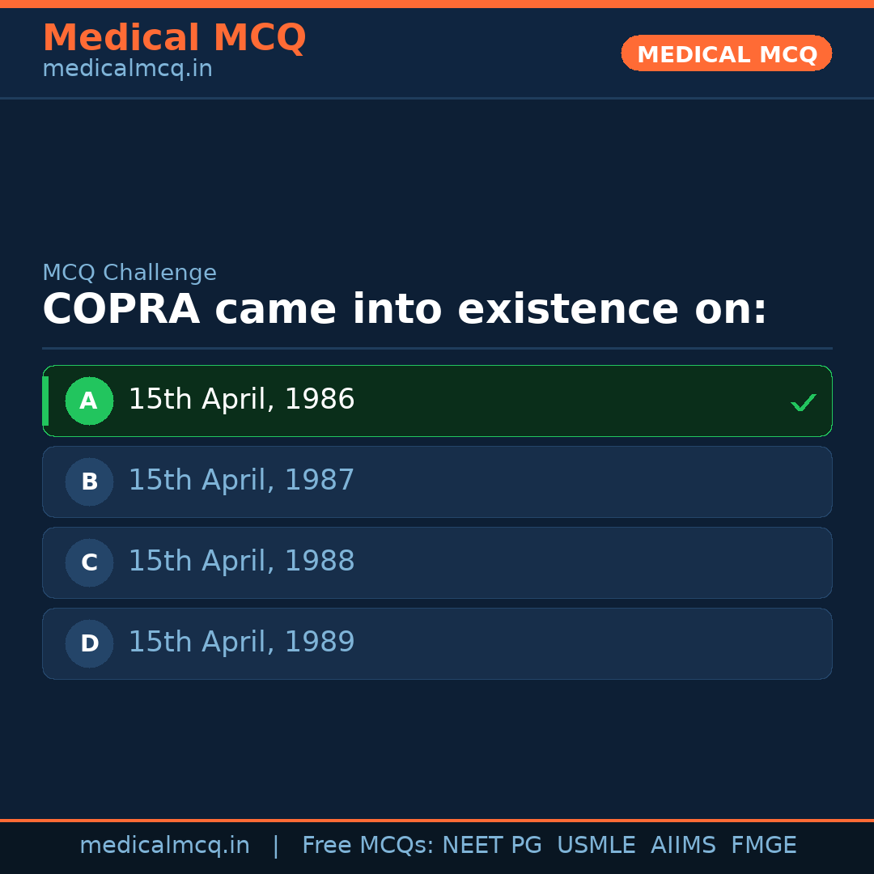Screen dimensions: 874x874
Task: Open medicalmcq.in link in the footer
Action: coord(164,846)
